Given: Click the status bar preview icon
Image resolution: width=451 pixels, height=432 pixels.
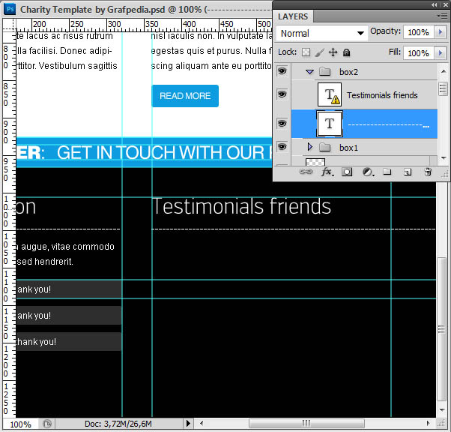Looking at the screenshot, I should tap(47, 424).
